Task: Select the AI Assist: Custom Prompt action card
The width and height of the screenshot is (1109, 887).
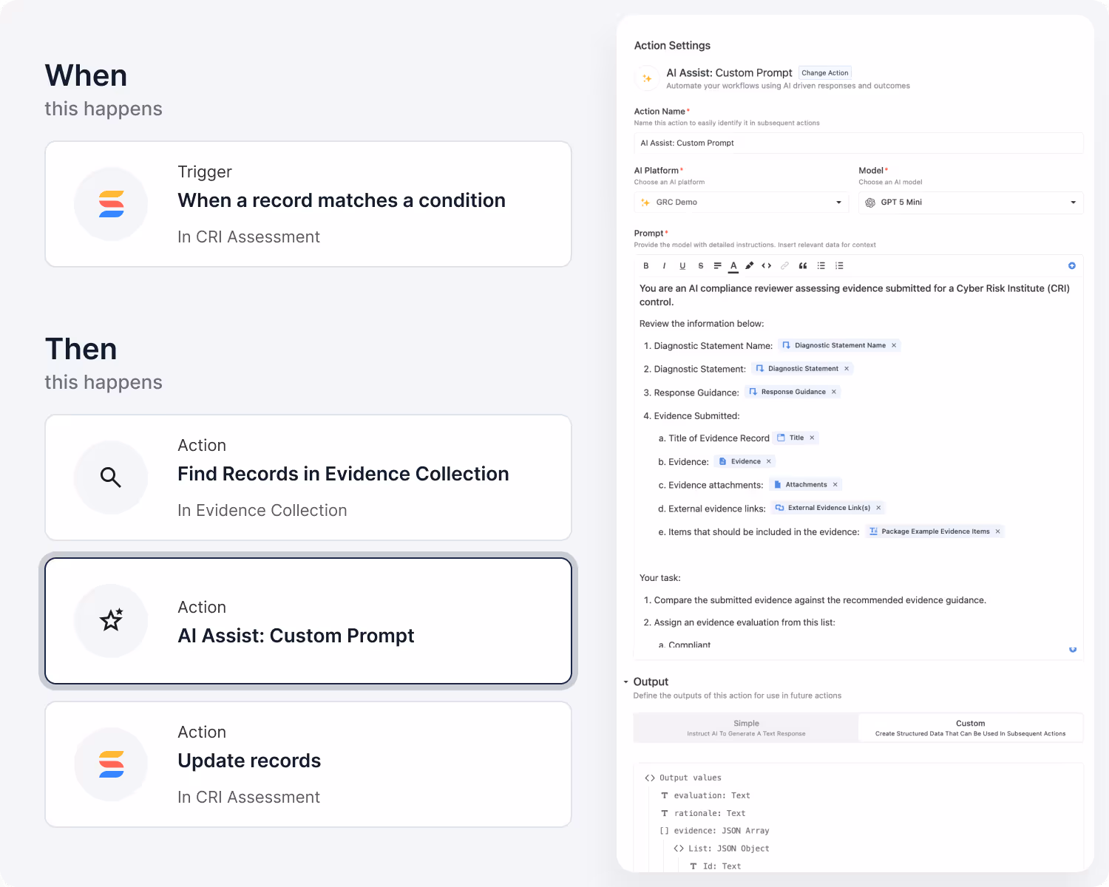Action: (308, 621)
